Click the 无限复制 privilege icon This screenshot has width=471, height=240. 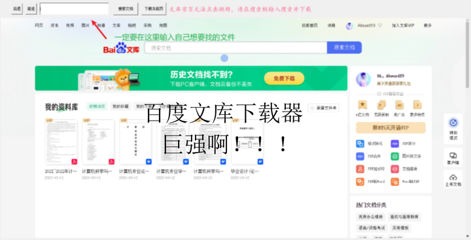point(381,104)
